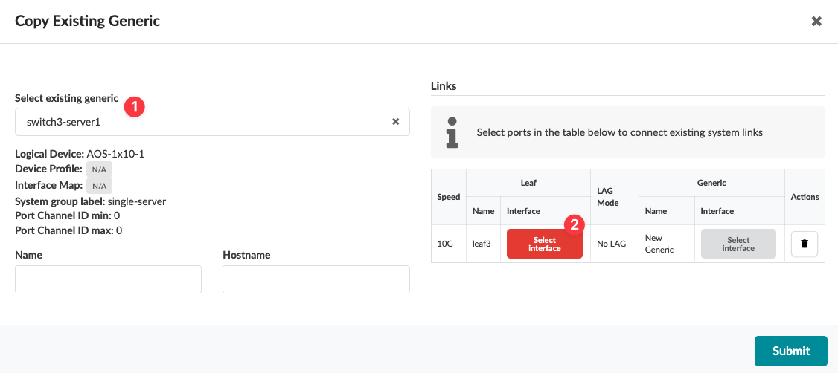The height and width of the screenshot is (373, 838).
Task: Click the Speed column header
Action: coord(448,197)
